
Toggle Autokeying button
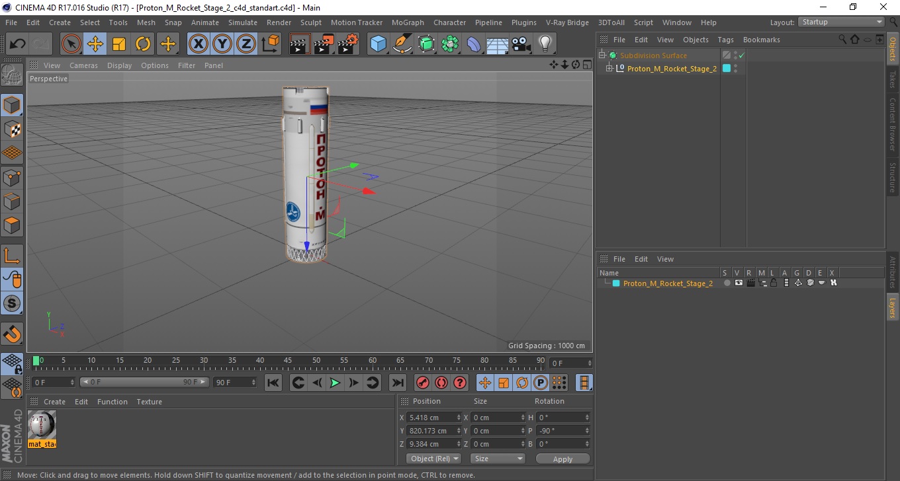(441, 383)
